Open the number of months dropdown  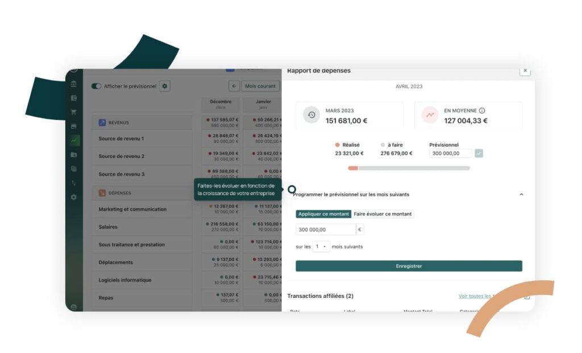click(x=321, y=247)
